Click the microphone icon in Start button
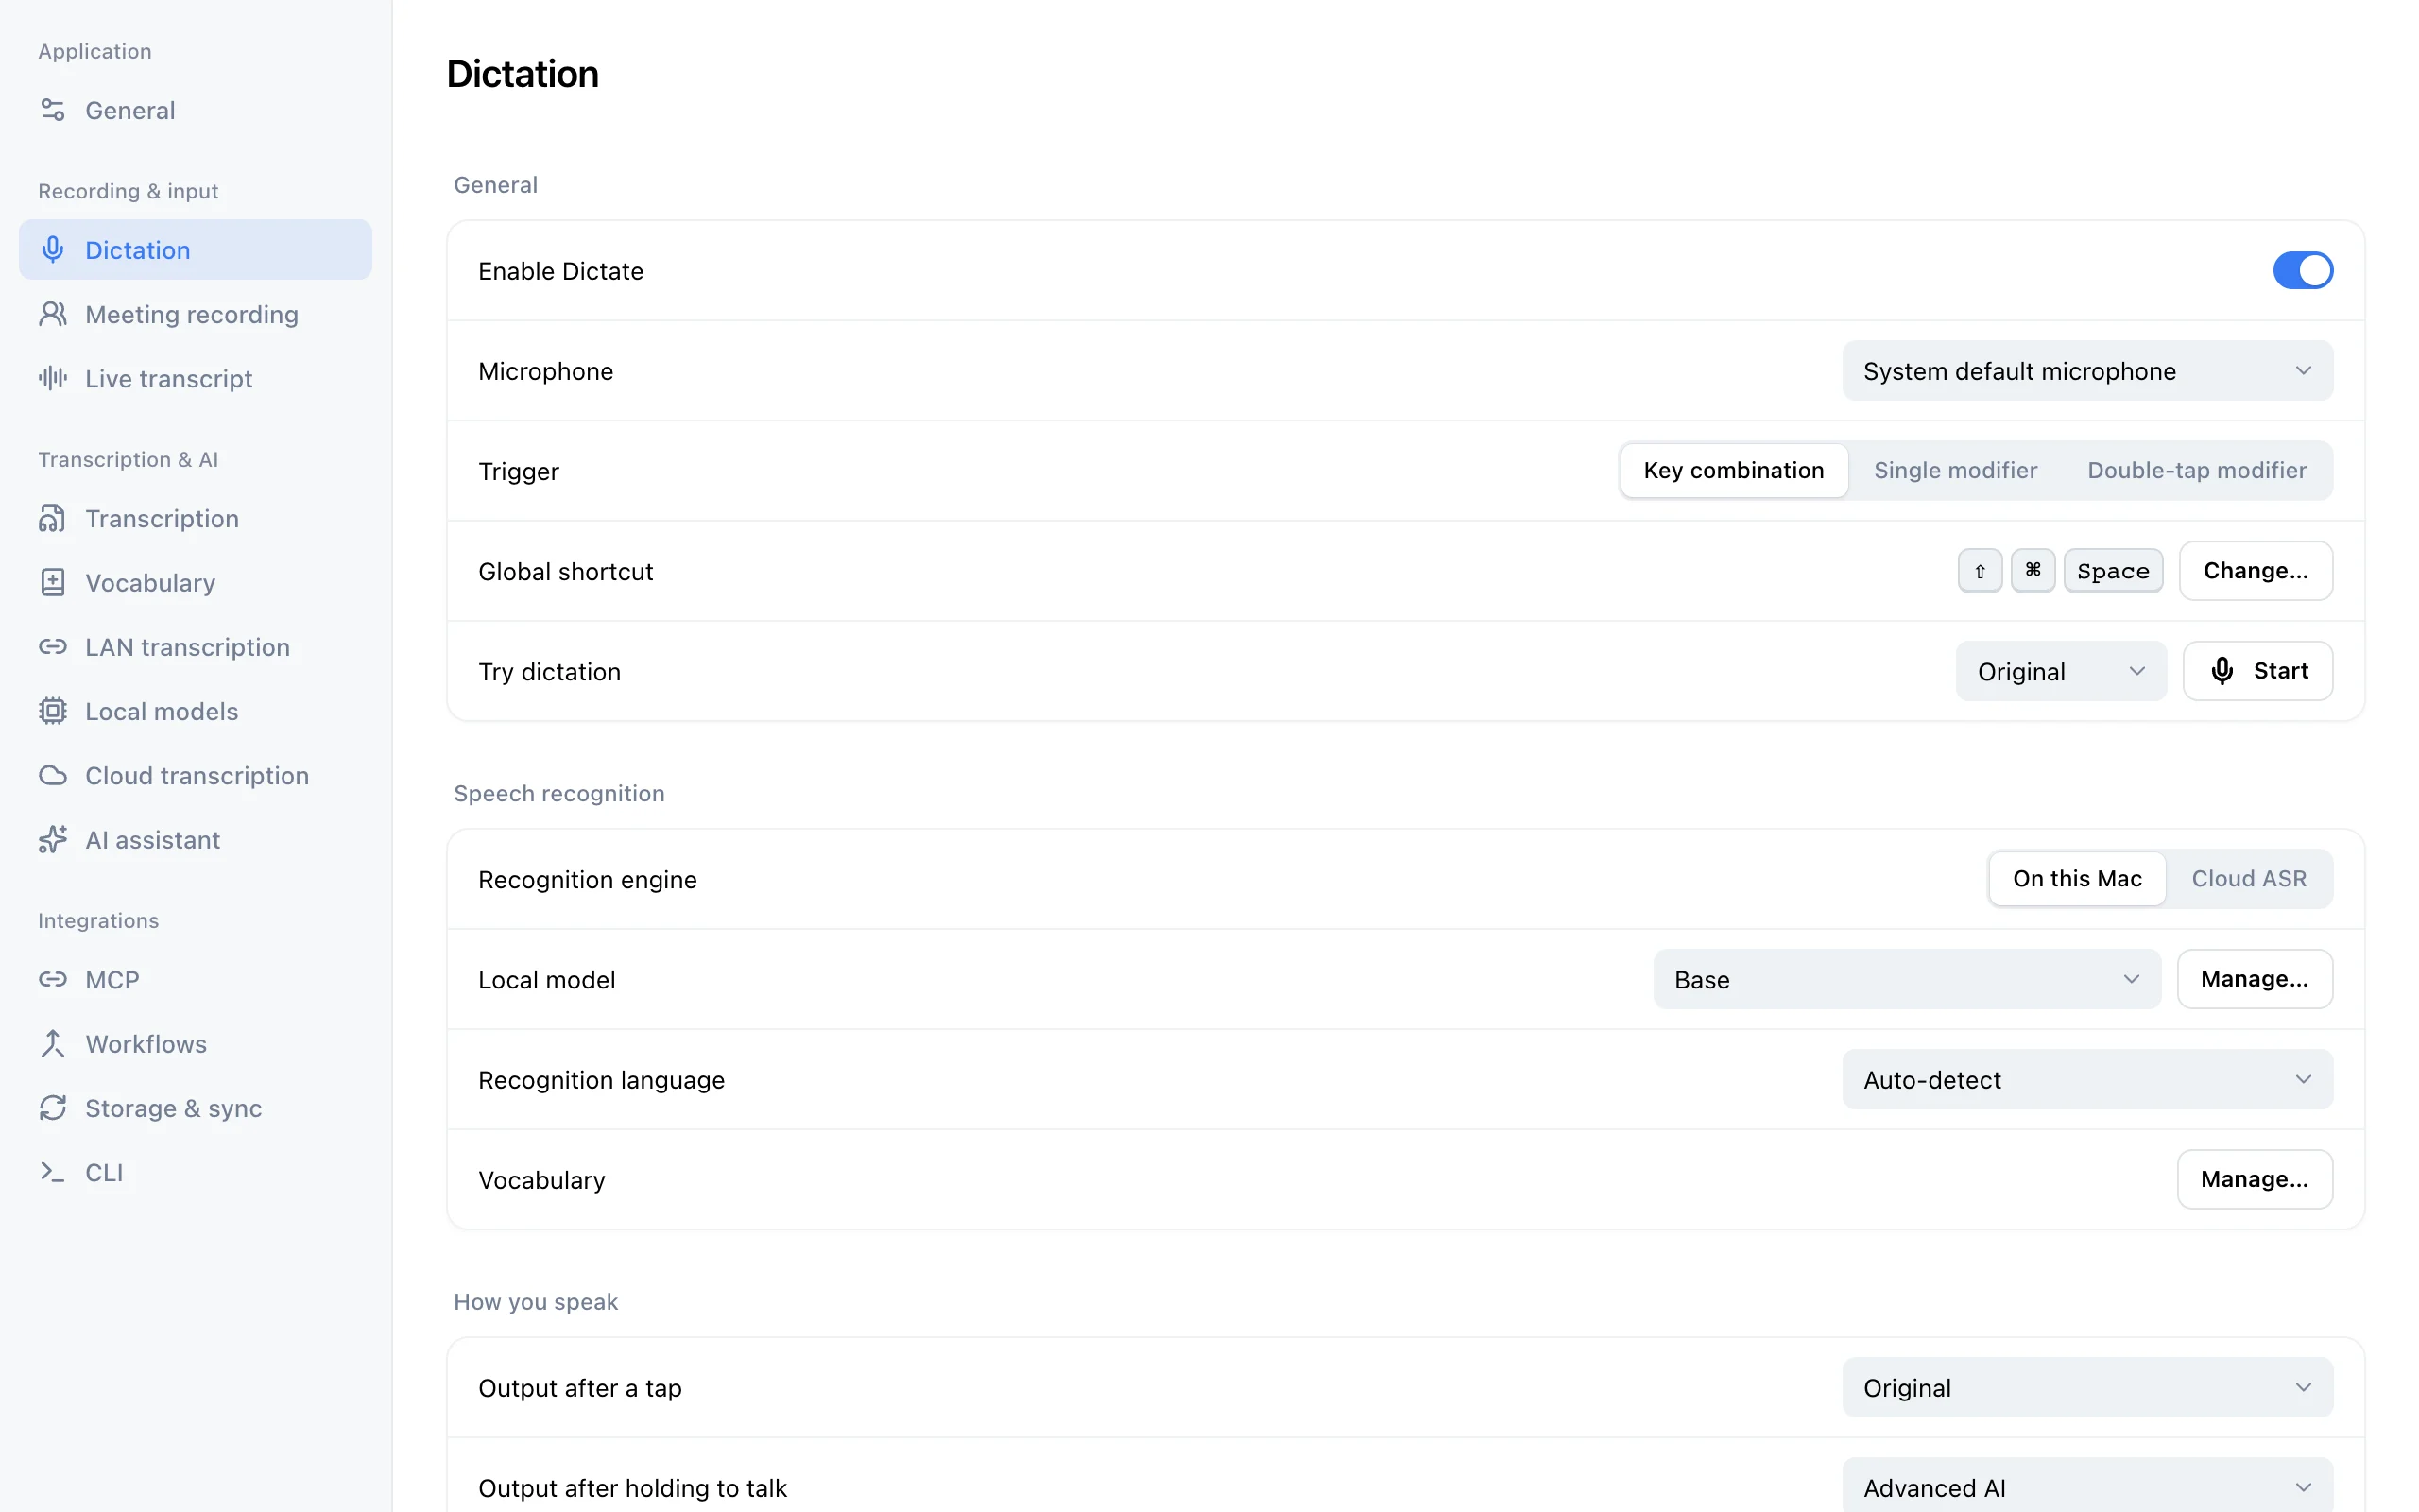This screenshot has width=2419, height=1512. pyautogui.click(x=2222, y=671)
